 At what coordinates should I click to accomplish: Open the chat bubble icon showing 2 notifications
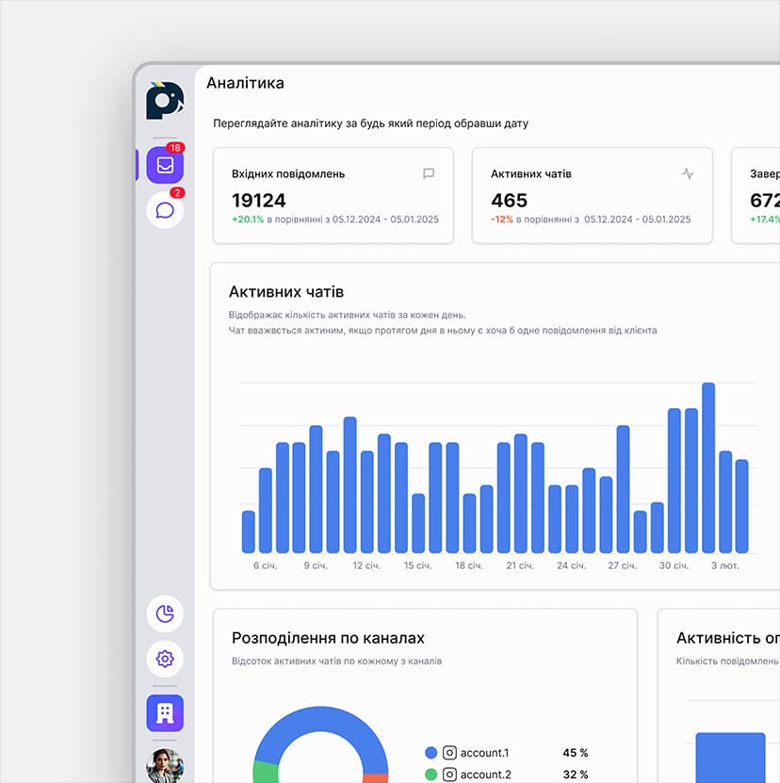[x=164, y=208]
